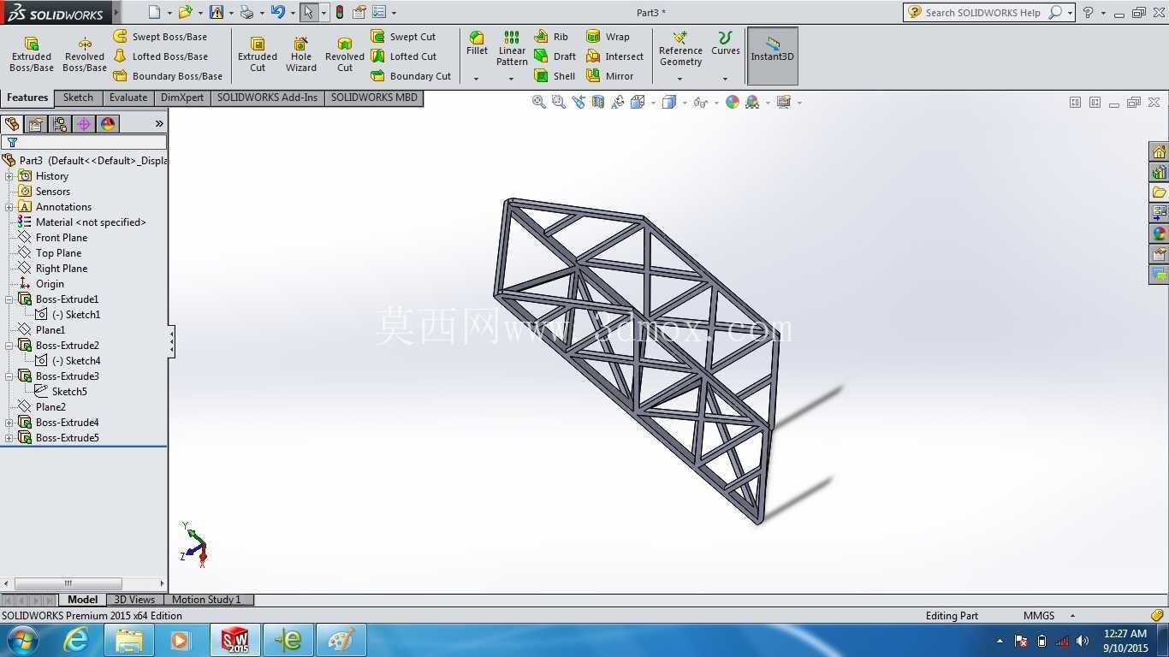The width and height of the screenshot is (1169, 657).
Task: Zoom to Fit in the view toolbar
Action: pos(538,102)
